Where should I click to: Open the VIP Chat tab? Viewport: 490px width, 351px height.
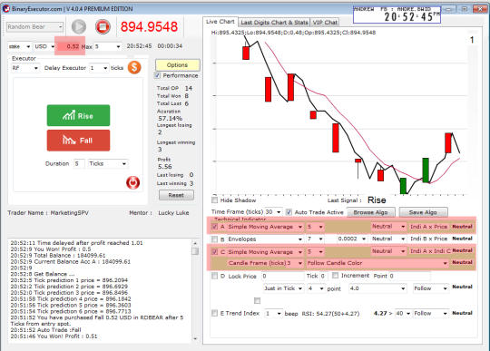pos(325,22)
